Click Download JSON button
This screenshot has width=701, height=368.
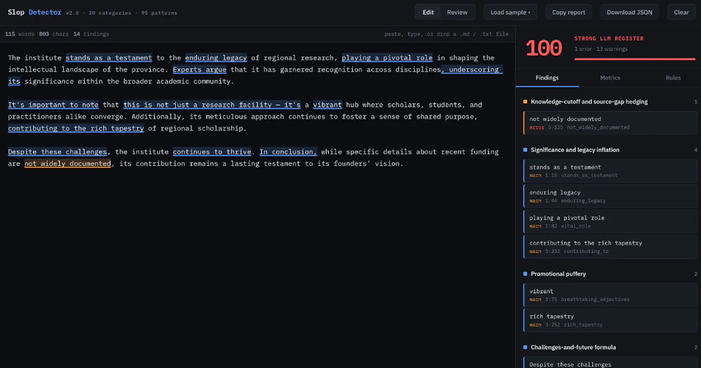(630, 12)
